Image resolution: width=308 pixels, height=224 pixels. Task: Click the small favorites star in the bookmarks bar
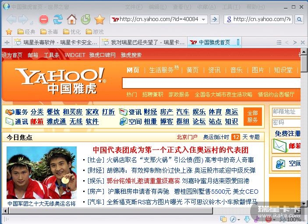[x=9, y=32]
